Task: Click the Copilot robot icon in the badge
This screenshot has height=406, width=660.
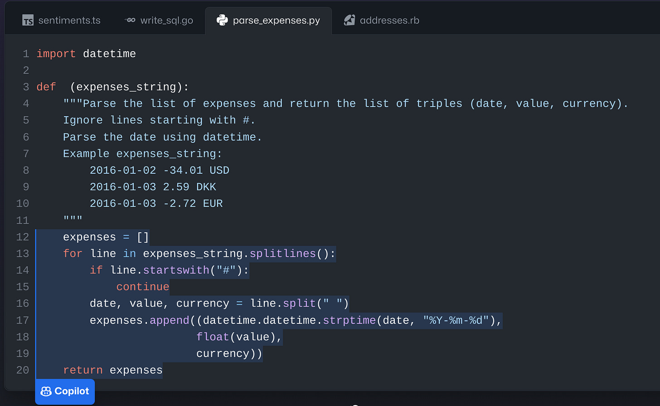Action: [47, 391]
